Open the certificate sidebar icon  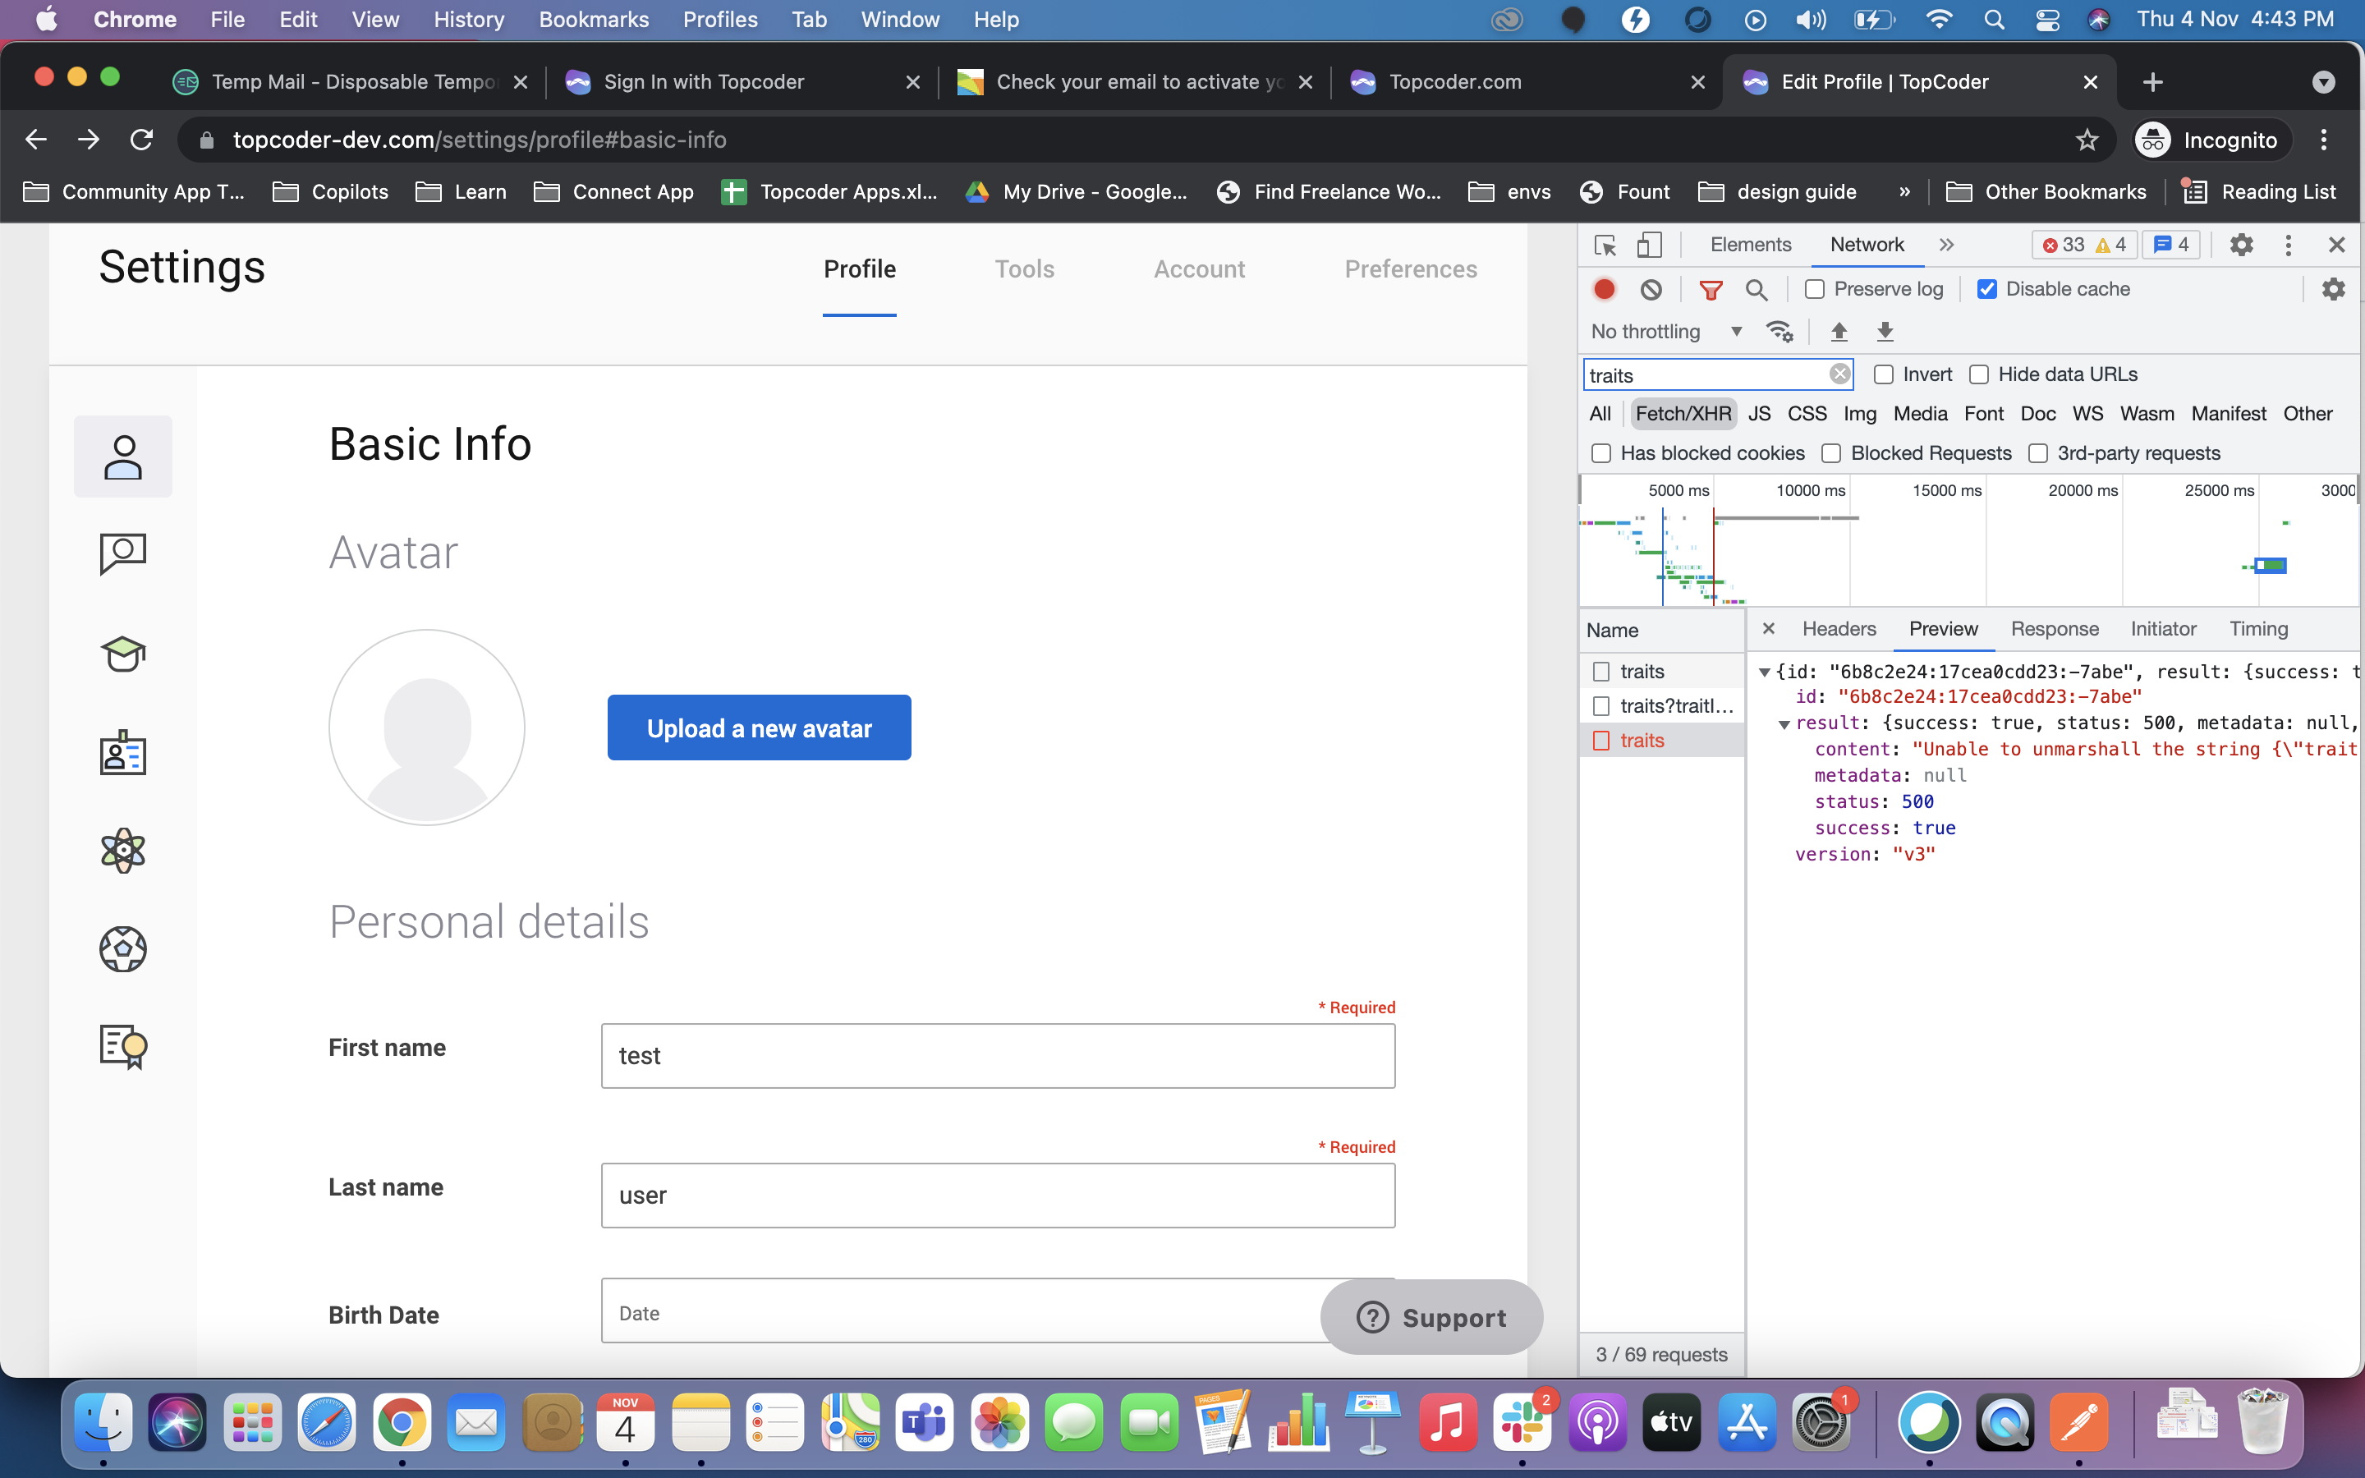[x=123, y=1046]
